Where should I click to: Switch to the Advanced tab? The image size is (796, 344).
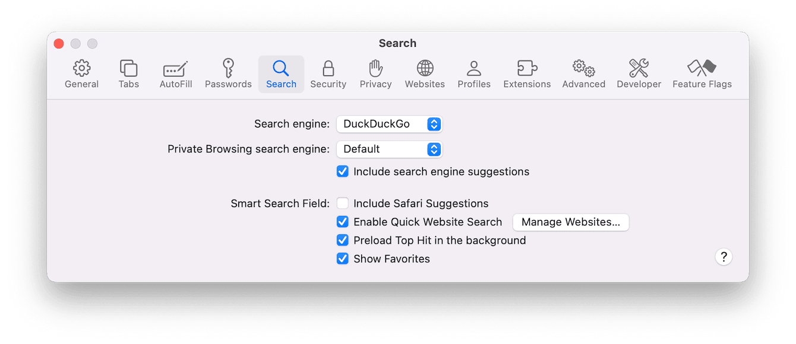pyautogui.click(x=583, y=72)
